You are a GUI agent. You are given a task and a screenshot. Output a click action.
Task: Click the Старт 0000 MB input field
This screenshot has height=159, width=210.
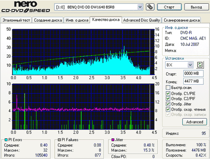(194, 74)
